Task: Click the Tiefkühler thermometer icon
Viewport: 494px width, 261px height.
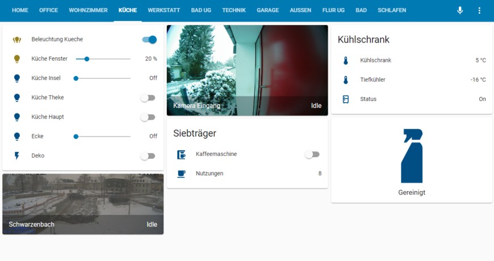Action: click(x=345, y=80)
